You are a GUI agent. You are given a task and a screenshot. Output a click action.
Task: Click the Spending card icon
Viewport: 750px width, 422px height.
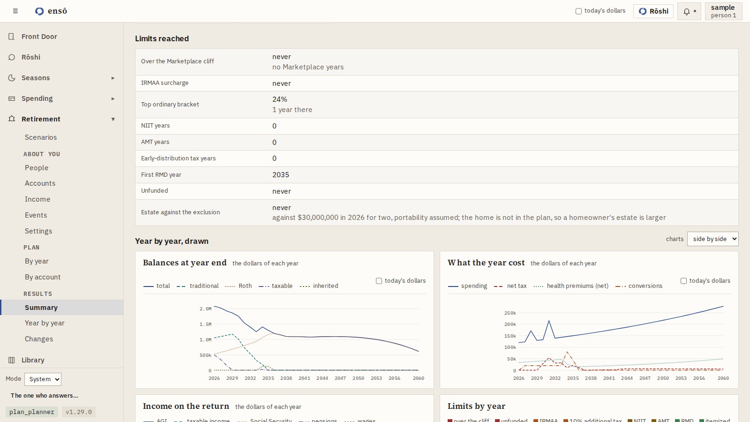pos(12,98)
